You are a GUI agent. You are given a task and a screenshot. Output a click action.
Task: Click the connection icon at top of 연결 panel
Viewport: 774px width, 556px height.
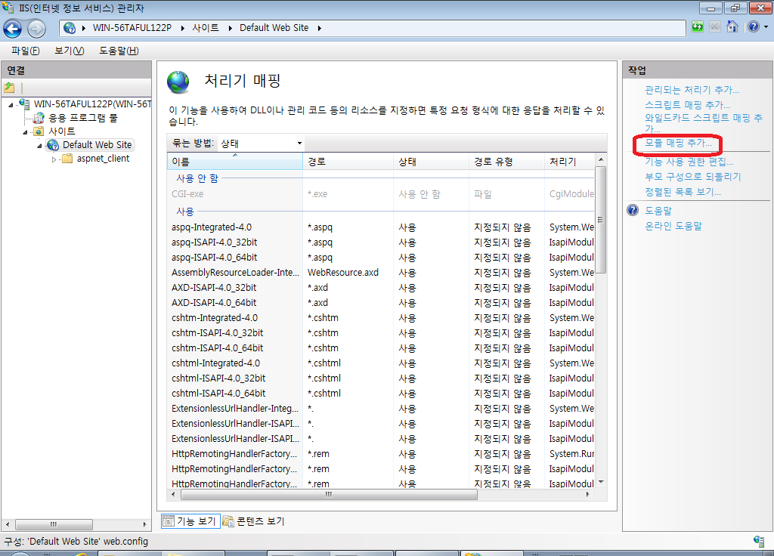pyautogui.click(x=10, y=86)
